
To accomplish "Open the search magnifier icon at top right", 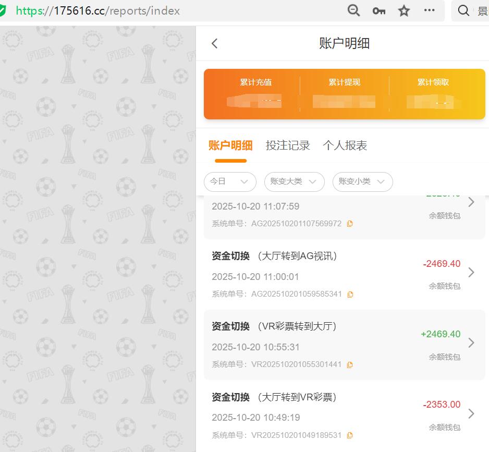I will click(463, 10).
